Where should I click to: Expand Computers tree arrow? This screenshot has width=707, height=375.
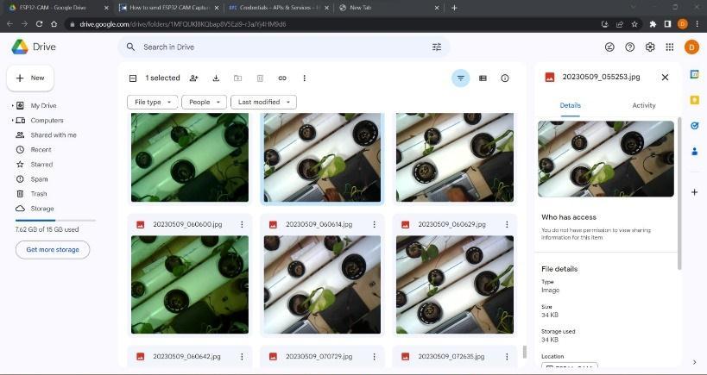(12, 120)
